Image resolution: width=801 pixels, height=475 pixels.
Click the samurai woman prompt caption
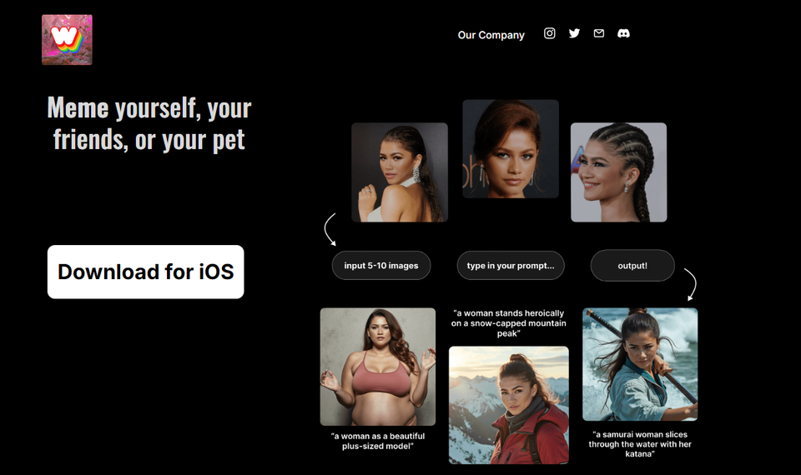(640, 444)
